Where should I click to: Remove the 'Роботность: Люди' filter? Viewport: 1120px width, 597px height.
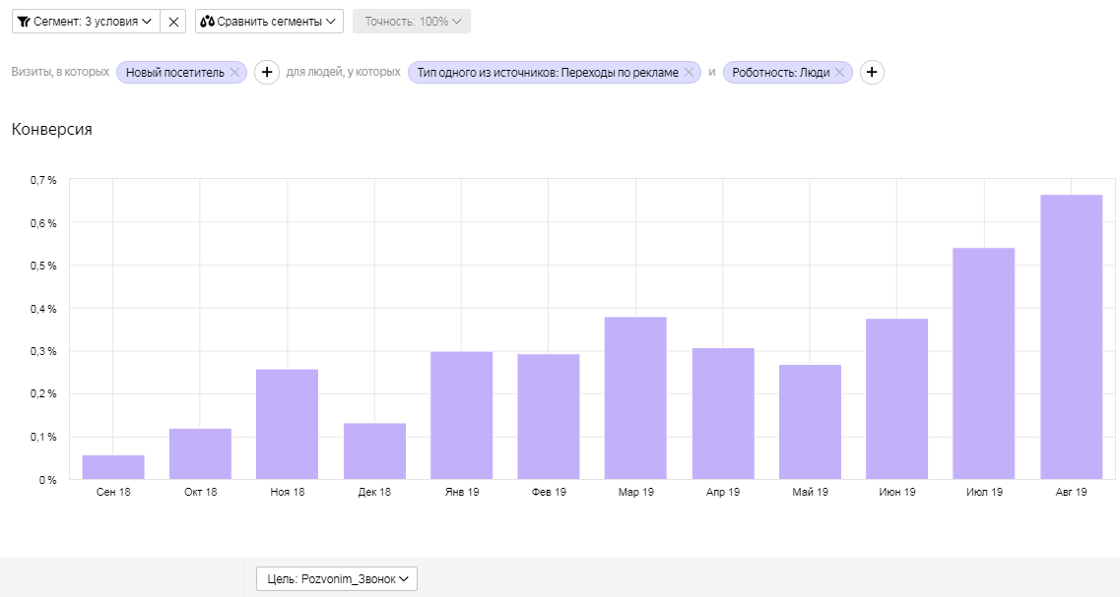(840, 73)
